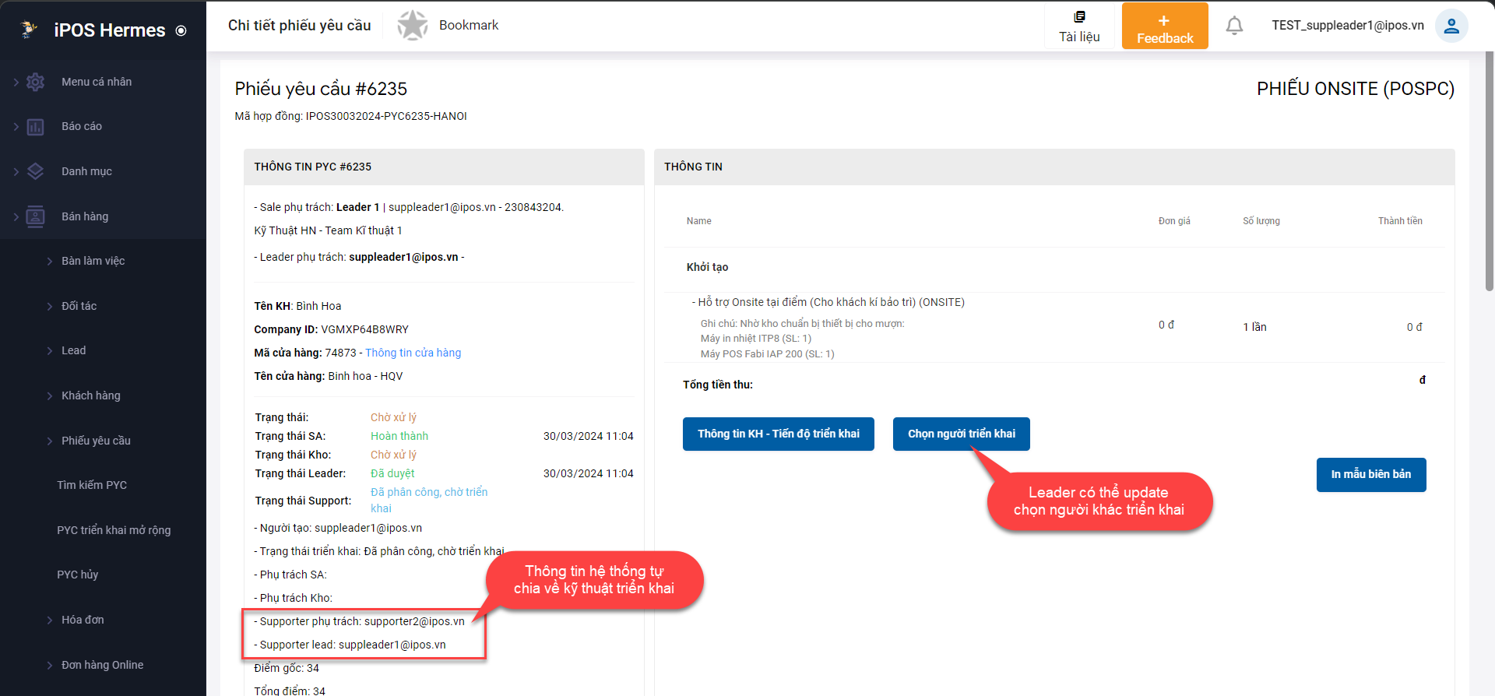Click the Báo cáo chart icon
The width and height of the screenshot is (1495, 696).
(36, 127)
